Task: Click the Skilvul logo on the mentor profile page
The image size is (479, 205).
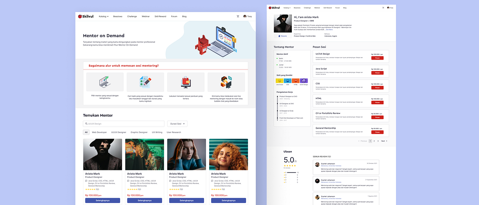Action: tap(274, 8)
